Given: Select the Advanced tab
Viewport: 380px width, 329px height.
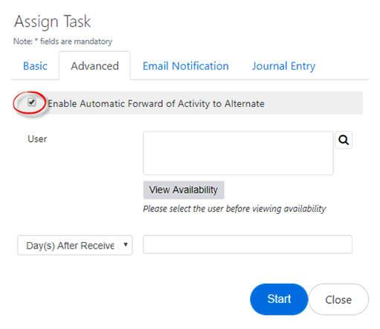Looking at the screenshot, I should 94,66.
